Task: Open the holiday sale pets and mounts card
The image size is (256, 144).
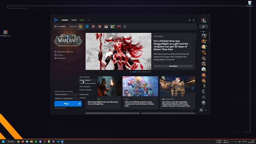Action: (x=140, y=93)
